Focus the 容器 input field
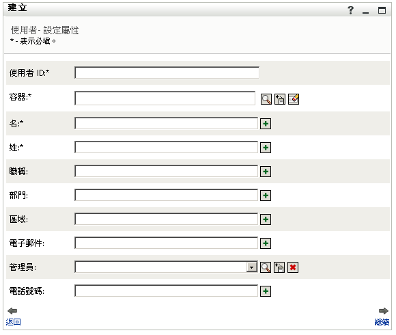Viewport: 396px width, 335px height. (x=165, y=98)
